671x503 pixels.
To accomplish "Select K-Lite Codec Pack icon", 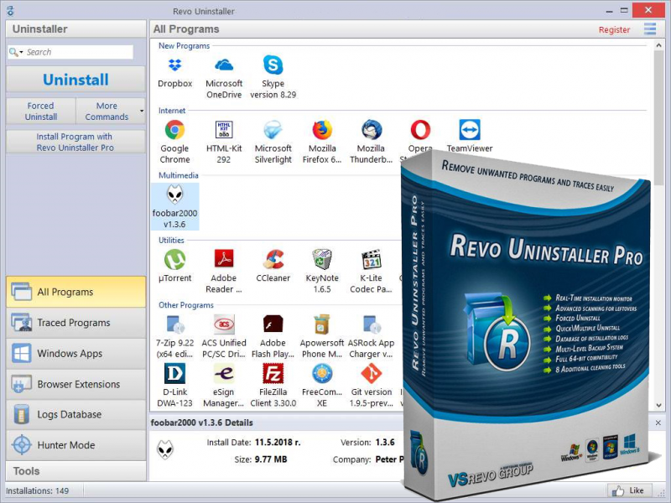I will pos(372,259).
